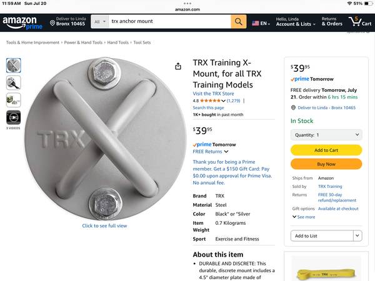The height and width of the screenshot is (281, 375).
Task: Open the All departments search dropdown
Action: (x=100, y=21)
